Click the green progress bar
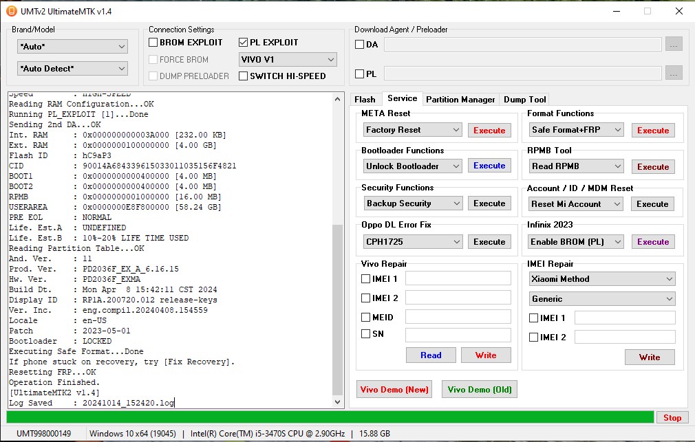695x442 pixels. tap(330, 417)
